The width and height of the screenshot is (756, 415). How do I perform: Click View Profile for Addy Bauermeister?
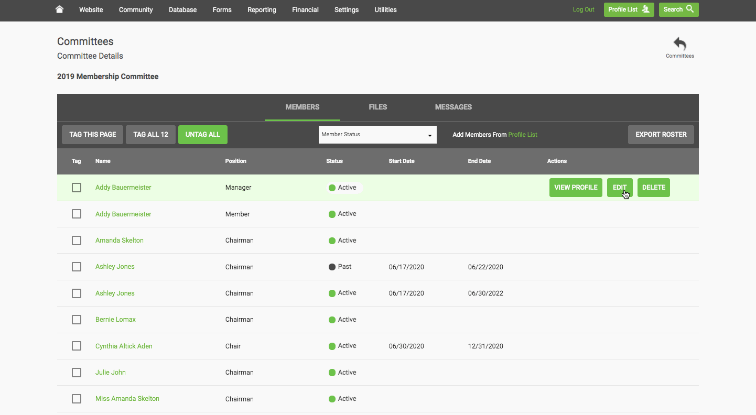point(576,188)
